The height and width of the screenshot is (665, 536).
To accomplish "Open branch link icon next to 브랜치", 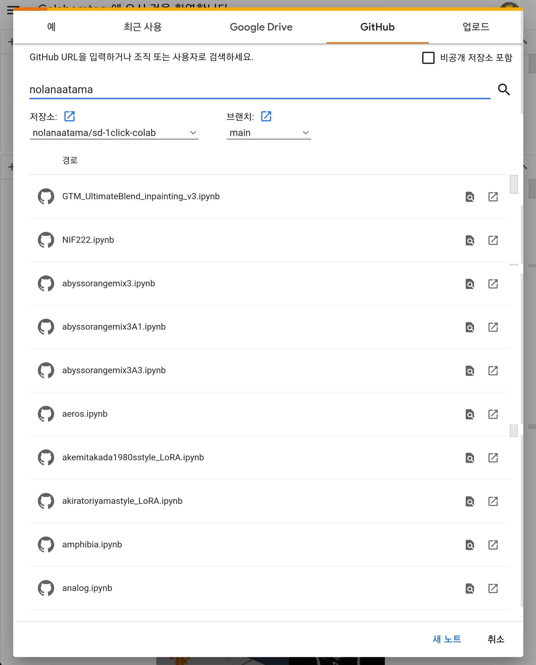I will 266,116.
